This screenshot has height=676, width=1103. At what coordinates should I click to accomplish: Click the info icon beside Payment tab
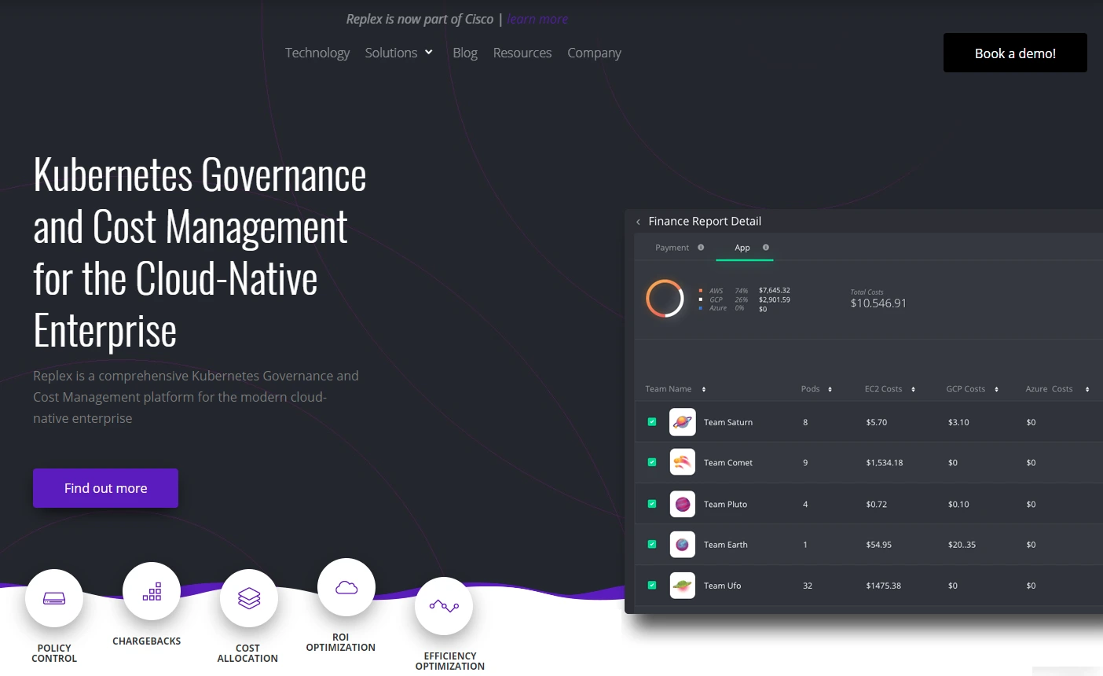tap(701, 247)
